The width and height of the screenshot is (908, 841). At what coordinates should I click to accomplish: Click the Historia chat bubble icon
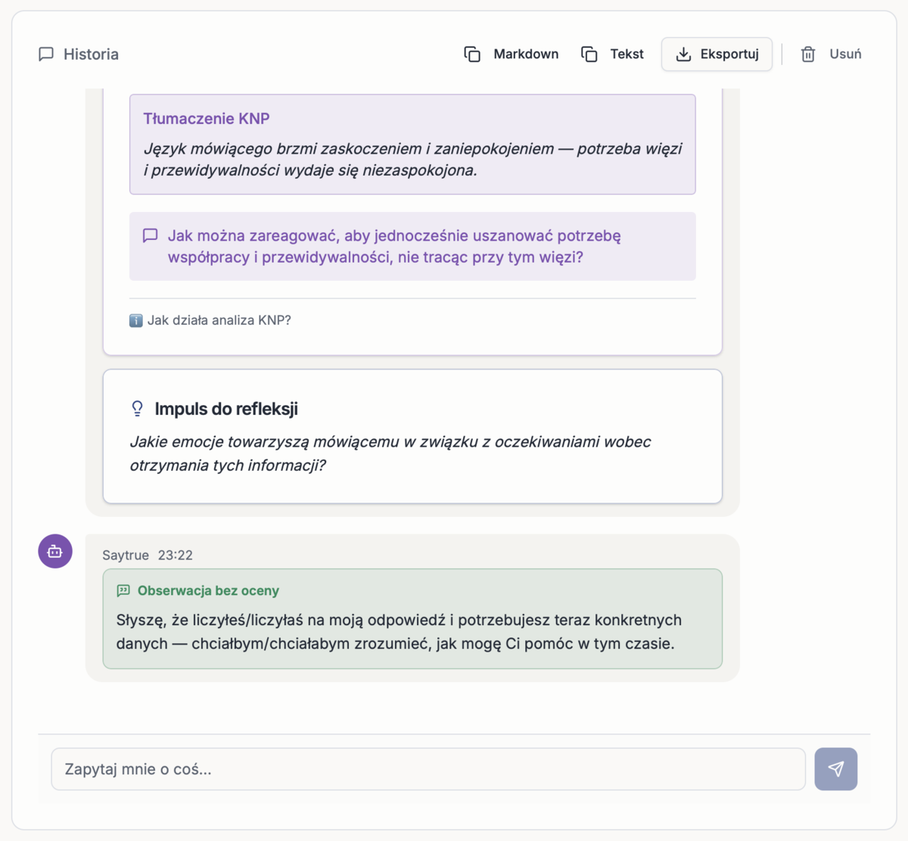[46, 54]
